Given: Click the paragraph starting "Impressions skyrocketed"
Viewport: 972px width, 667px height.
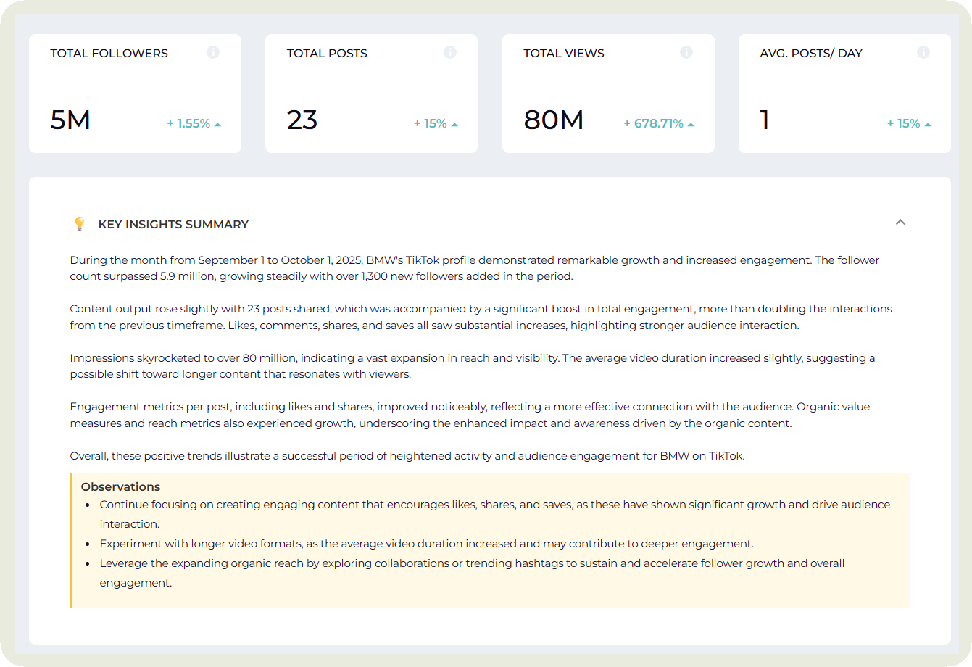Looking at the screenshot, I should pyautogui.click(x=472, y=366).
